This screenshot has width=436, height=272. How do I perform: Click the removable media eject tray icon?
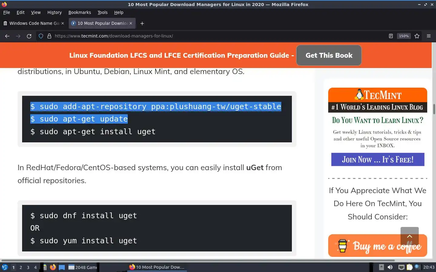click(381, 267)
